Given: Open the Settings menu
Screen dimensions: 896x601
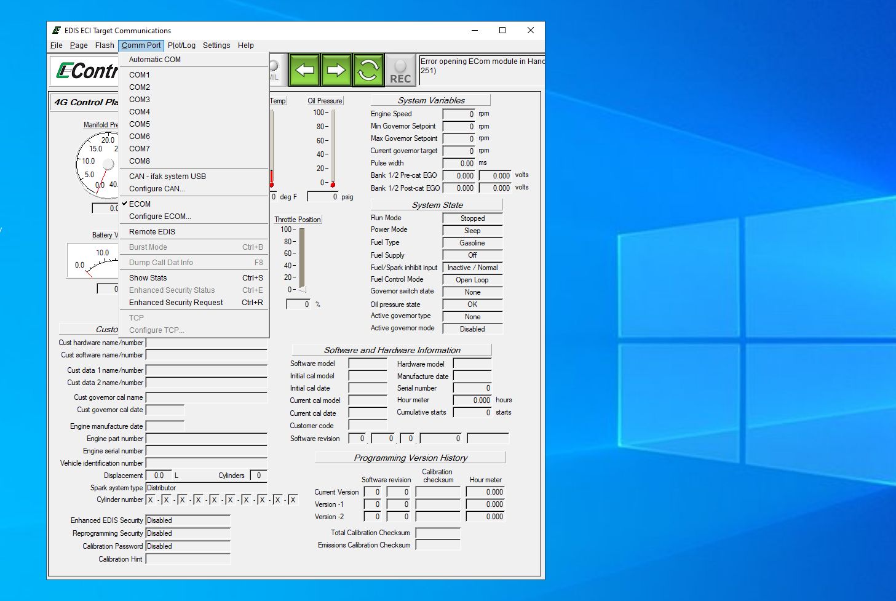Looking at the screenshot, I should coord(216,46).
